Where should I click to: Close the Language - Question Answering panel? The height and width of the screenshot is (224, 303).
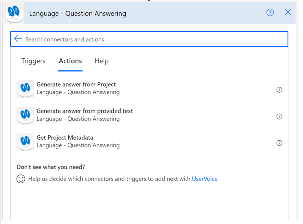[288, 12]
